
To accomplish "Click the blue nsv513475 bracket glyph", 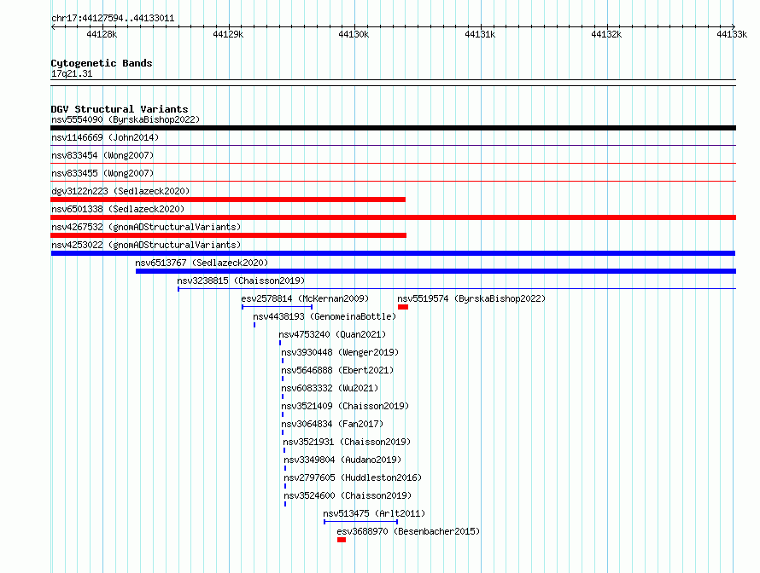I will pos(360,522).
